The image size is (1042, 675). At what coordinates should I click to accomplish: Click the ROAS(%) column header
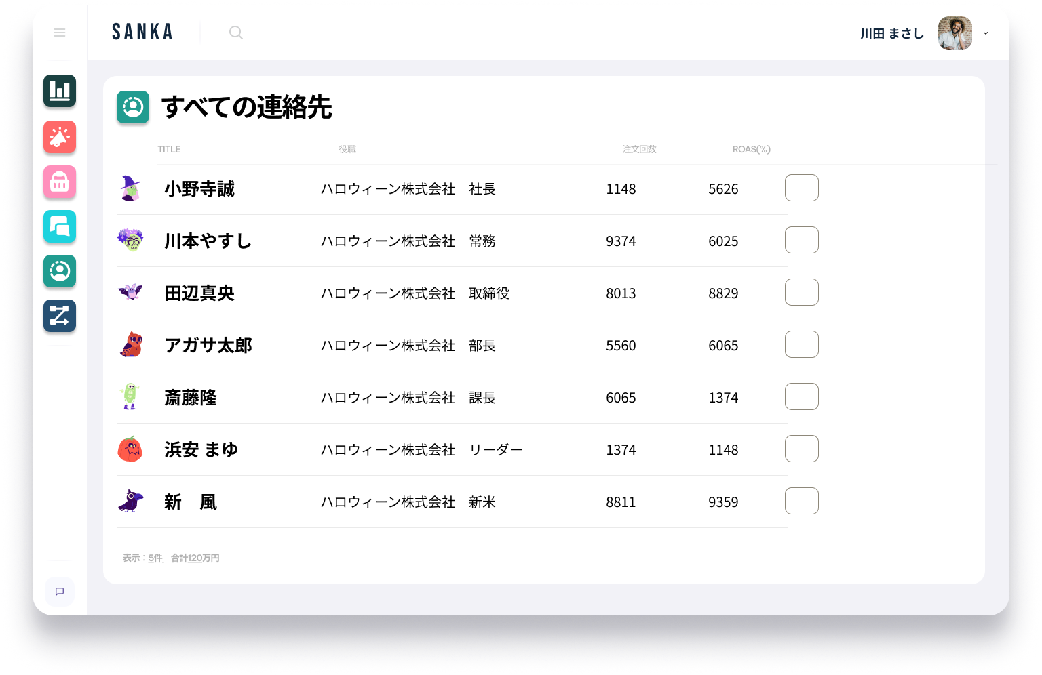pos(751,149)
